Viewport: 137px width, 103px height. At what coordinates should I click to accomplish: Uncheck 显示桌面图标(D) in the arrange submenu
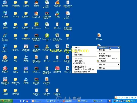tap(84, 67)
